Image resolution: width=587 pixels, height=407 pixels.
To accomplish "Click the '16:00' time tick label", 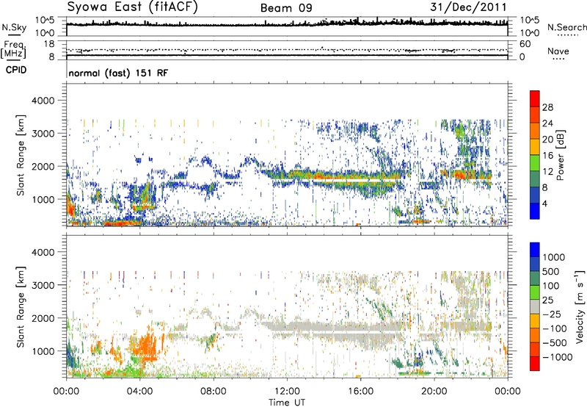I will (x=360, y=392).
